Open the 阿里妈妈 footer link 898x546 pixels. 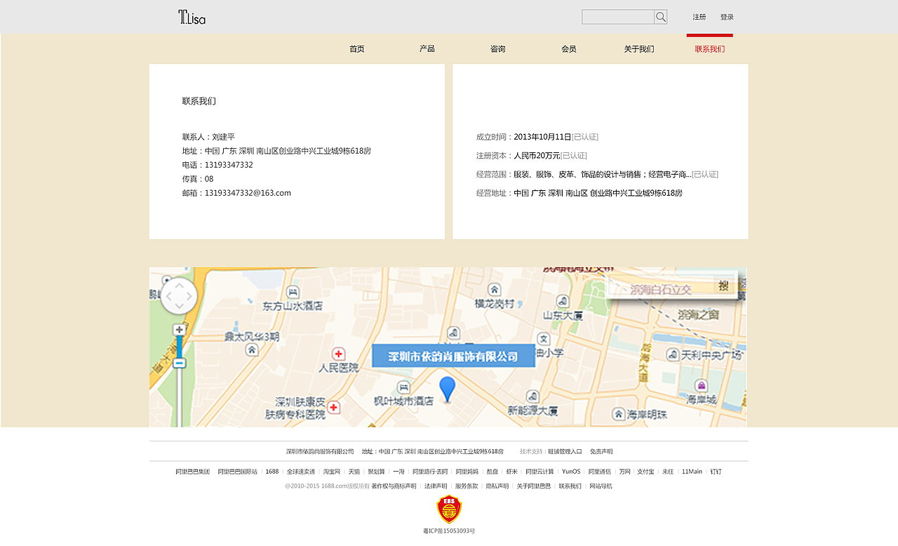[467, 472]
